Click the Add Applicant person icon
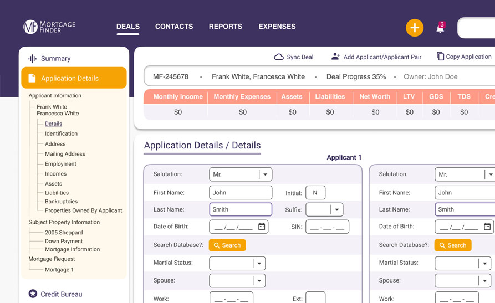The image size is (495, 303). [335, 57]
